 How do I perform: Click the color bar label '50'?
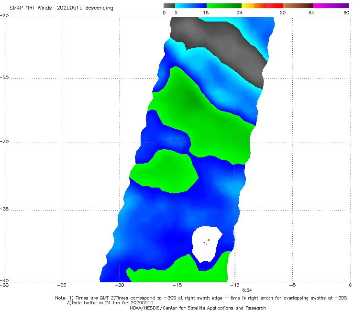tap(283, 13)
